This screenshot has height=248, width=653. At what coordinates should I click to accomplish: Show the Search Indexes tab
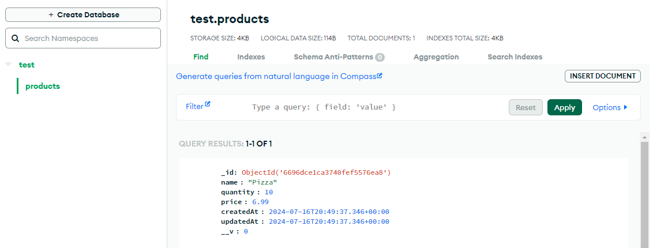[515, 57]
